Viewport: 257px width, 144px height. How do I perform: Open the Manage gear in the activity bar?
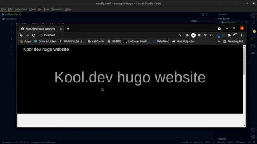(253, 137)
